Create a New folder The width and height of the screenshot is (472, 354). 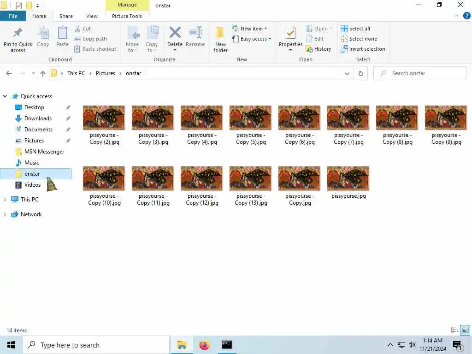[x=220, y=39]
